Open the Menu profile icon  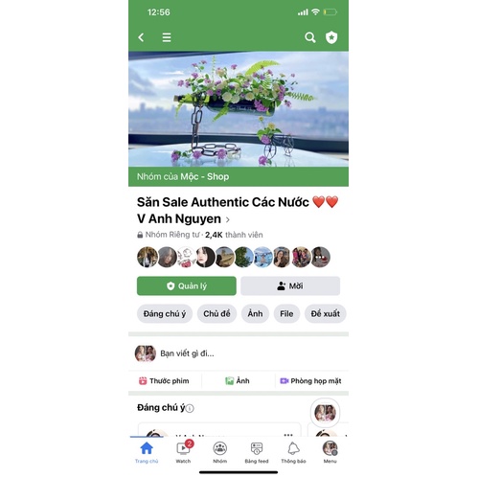click(330, 448)
